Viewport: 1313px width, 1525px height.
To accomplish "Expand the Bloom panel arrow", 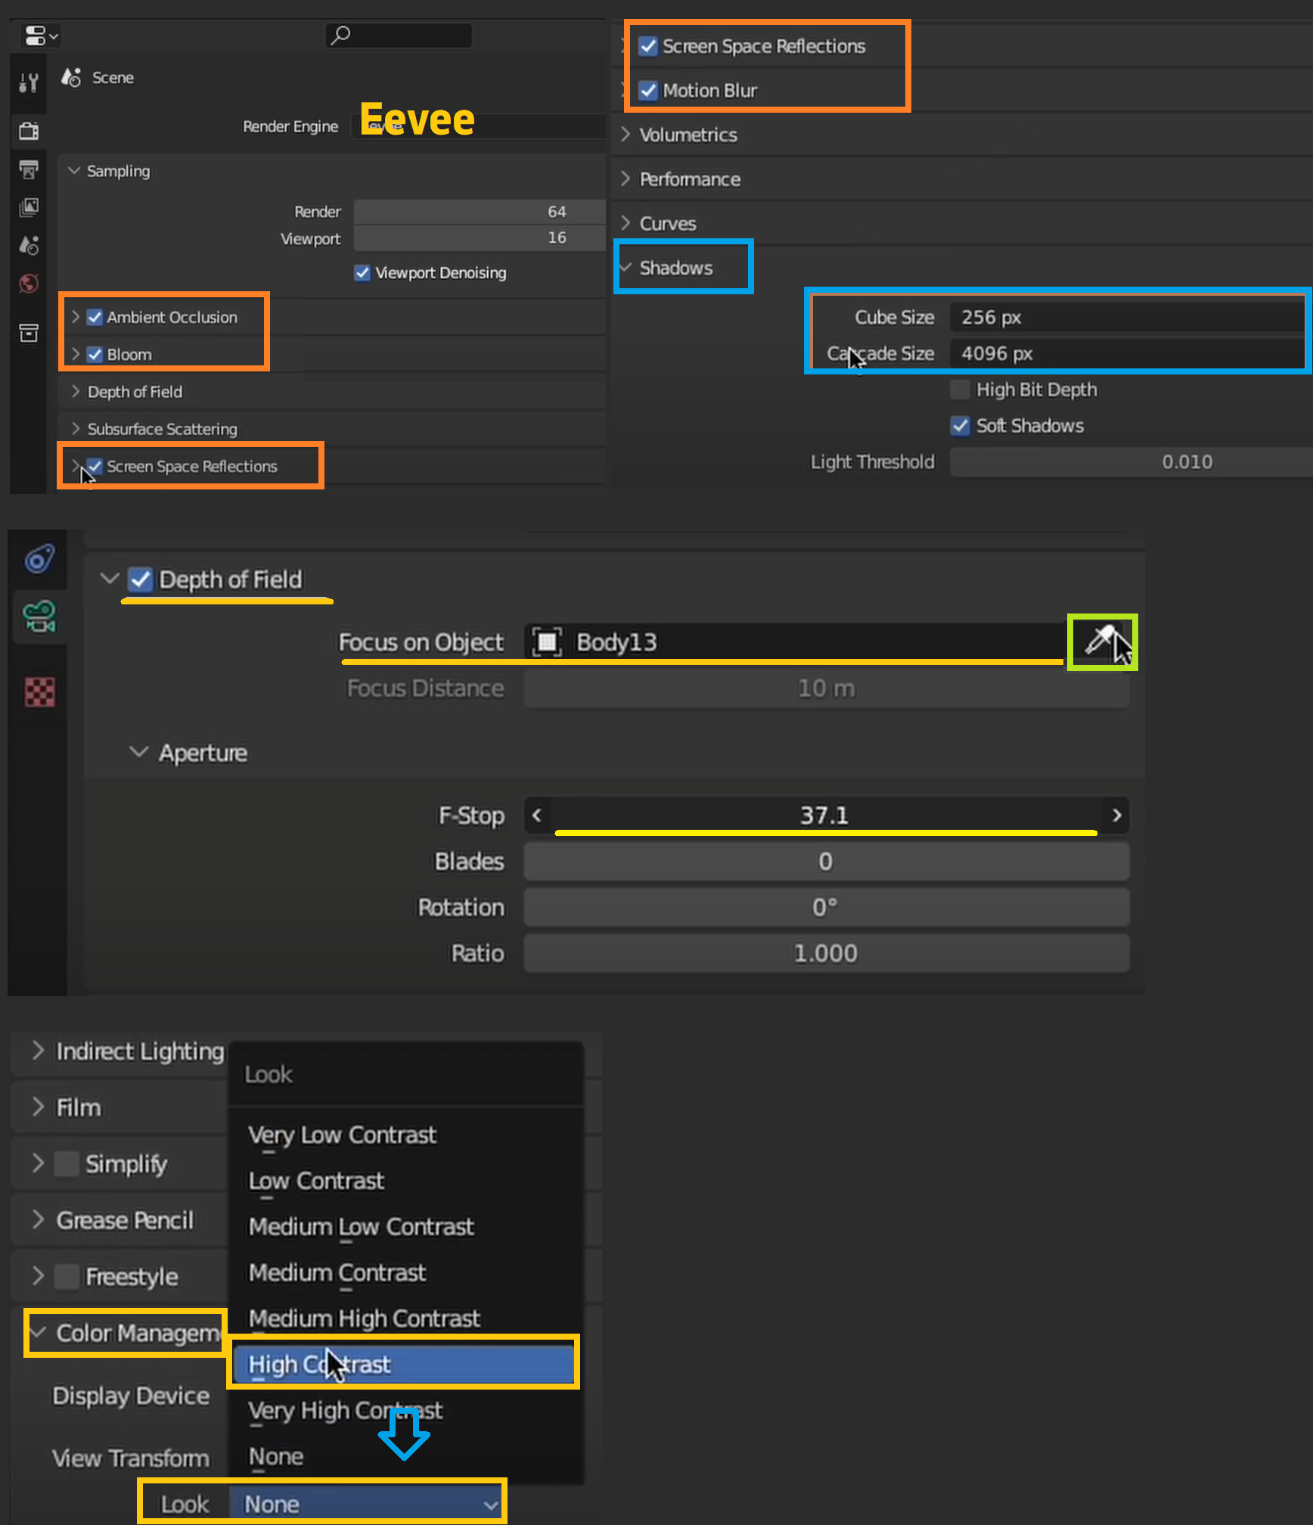I will click(75, 354).
